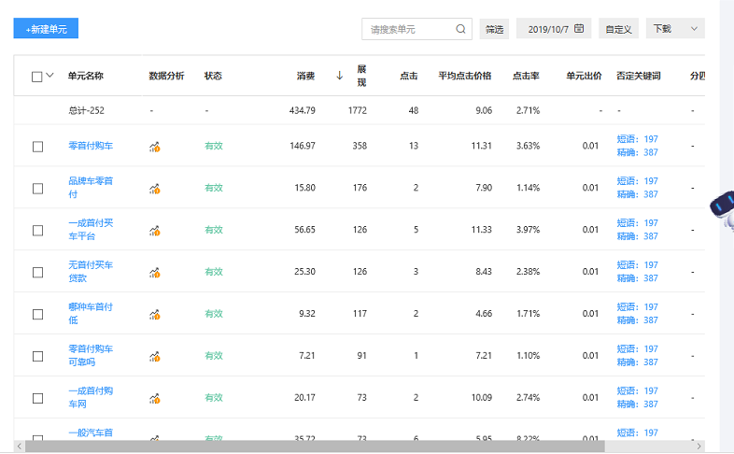
Task: Open data analysis chart icon for 零首付购车
Action: click(x=155, y=147)
